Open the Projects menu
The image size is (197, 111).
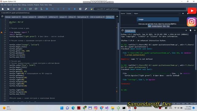[36, 5]
